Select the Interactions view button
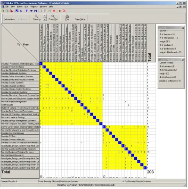188x189 pixels. click(9, 19)
